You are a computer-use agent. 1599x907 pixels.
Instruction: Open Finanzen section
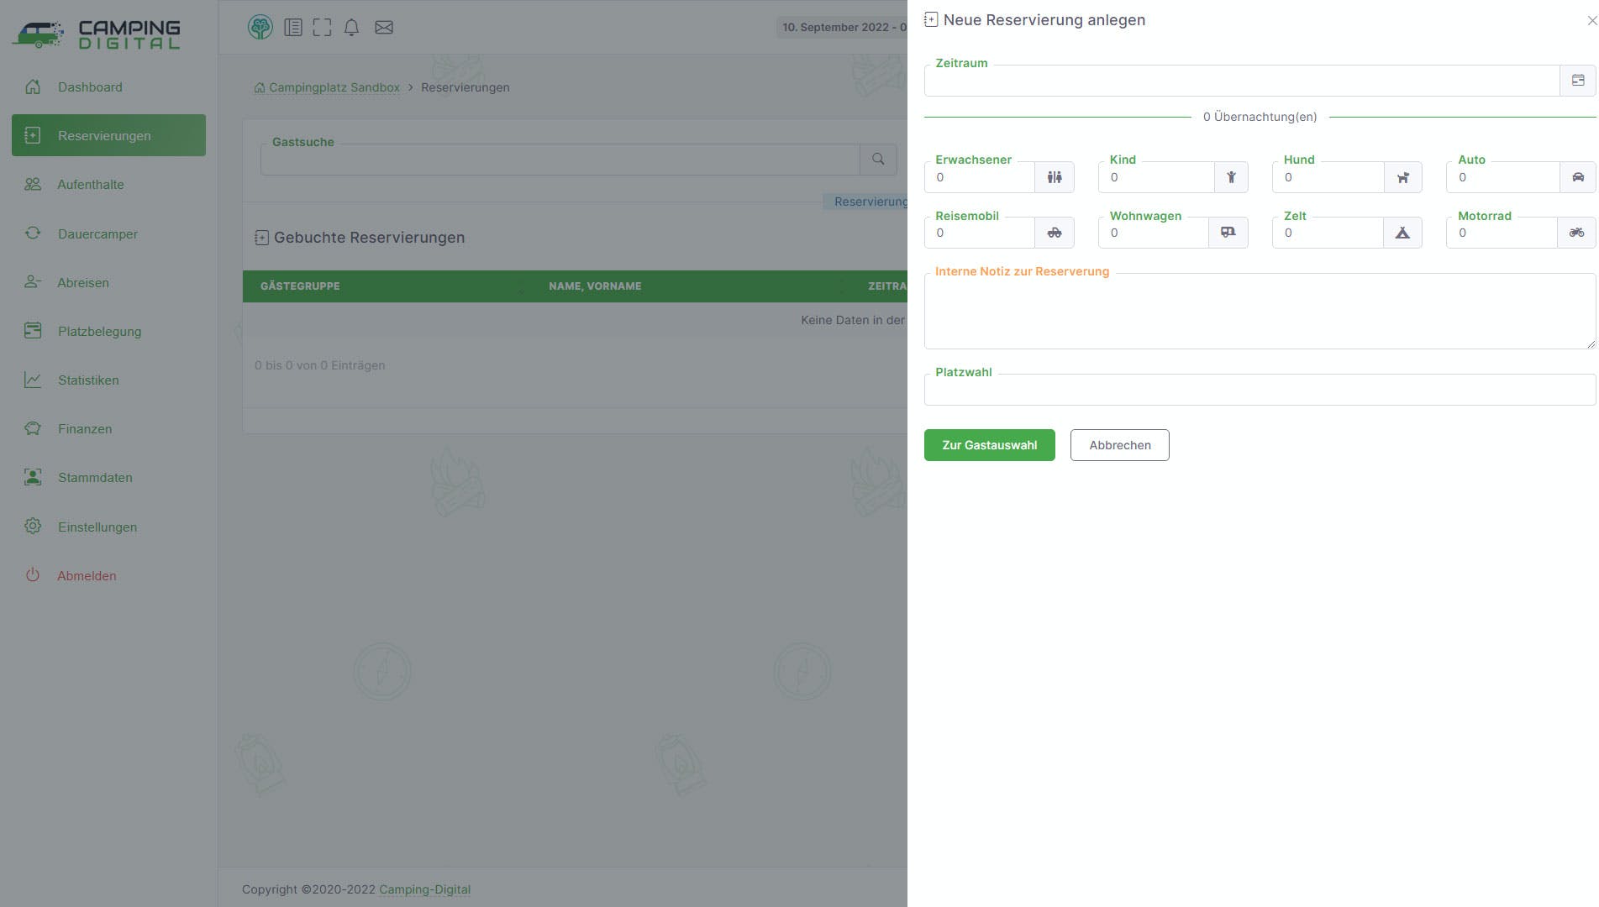coord(108,428)
